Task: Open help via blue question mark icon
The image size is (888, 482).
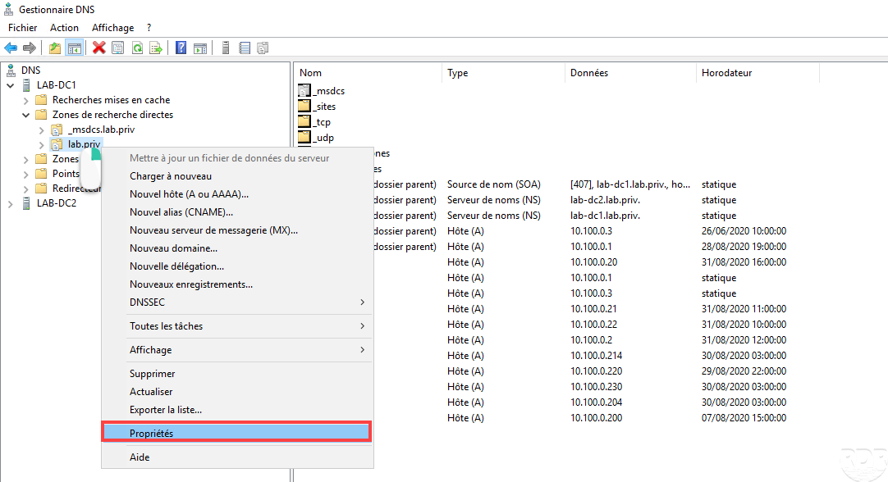Action: (x=181, y=48)
